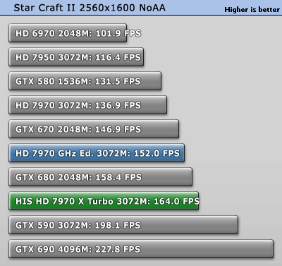Select the green HIS HD 7970 X Turbo bar
The width and height of the screenshot is (282, 266).
pyautogui.click(x=104, y=201)
